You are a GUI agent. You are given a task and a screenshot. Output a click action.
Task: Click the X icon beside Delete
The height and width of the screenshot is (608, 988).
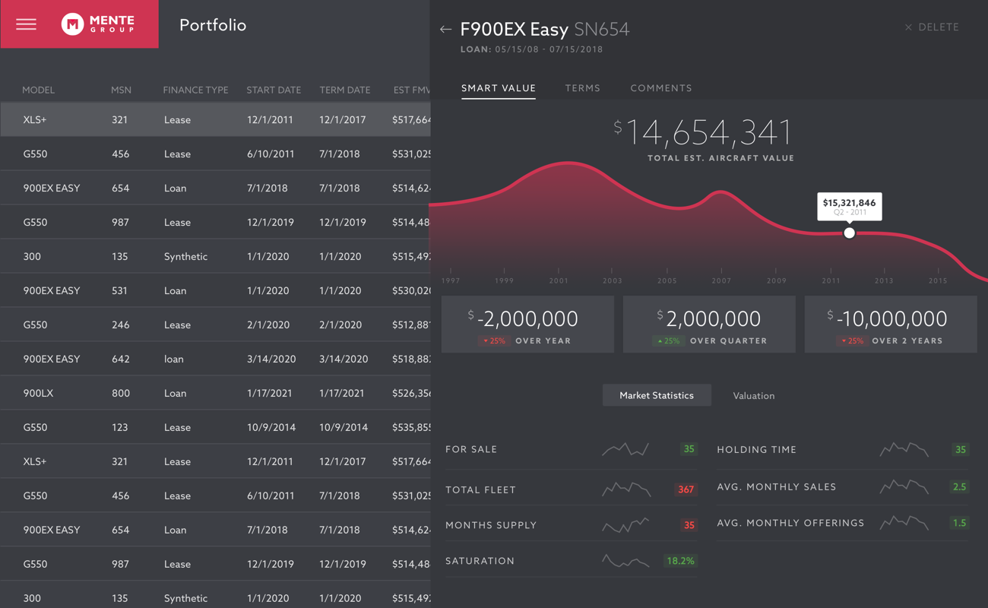click(908, 27)
